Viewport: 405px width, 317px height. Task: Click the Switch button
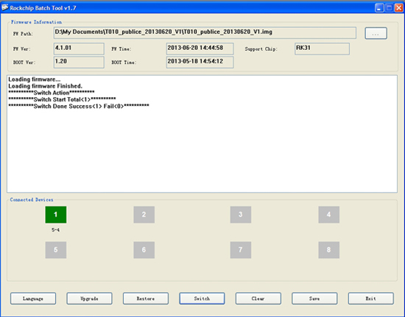click(202, 299)
